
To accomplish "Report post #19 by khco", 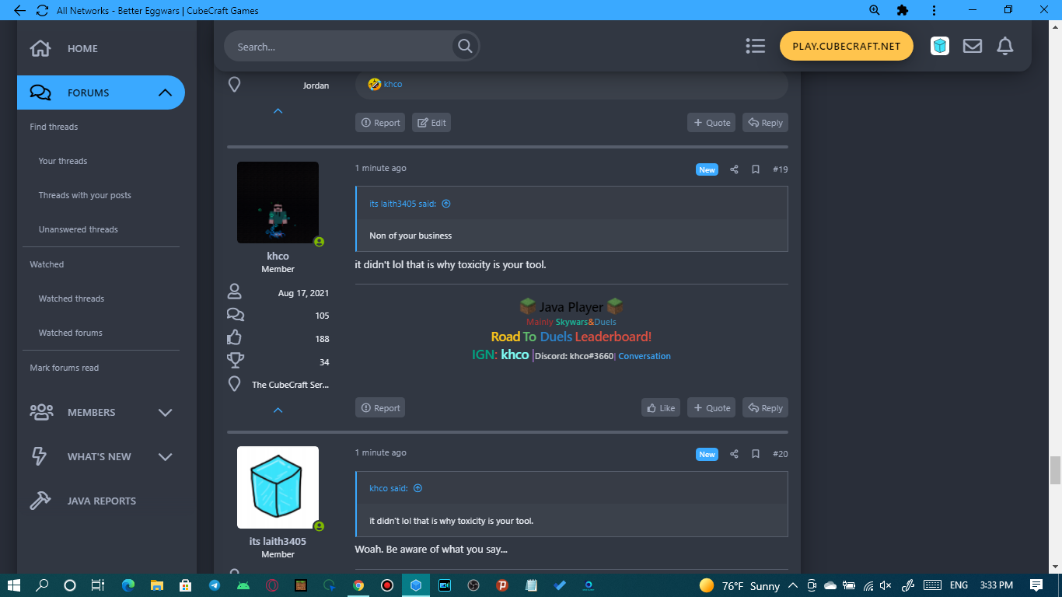I will point(380,408).
